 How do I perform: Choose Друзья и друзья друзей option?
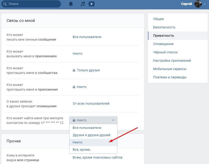click(93, 135)
